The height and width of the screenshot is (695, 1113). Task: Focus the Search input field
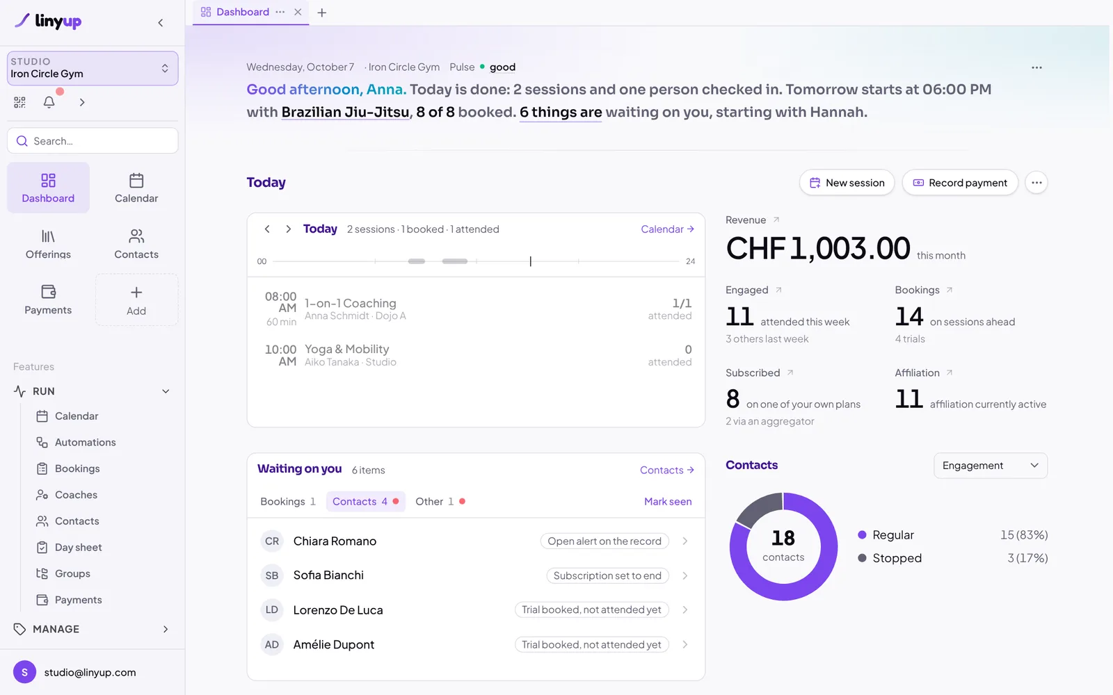pos(93,141)
